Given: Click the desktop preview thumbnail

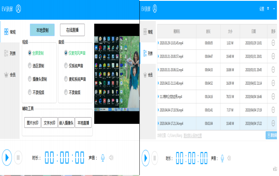Looking at the screenshot, I should click(116, 74).
